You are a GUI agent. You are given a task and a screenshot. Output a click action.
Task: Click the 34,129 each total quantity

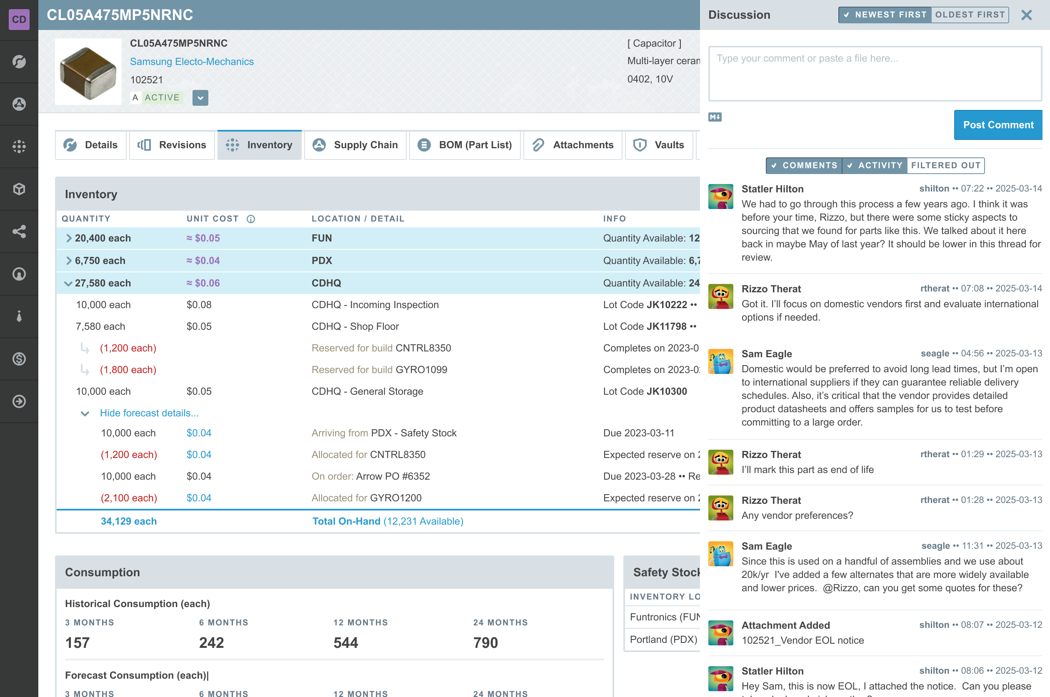pyautogui.click(x=128, y=521)
